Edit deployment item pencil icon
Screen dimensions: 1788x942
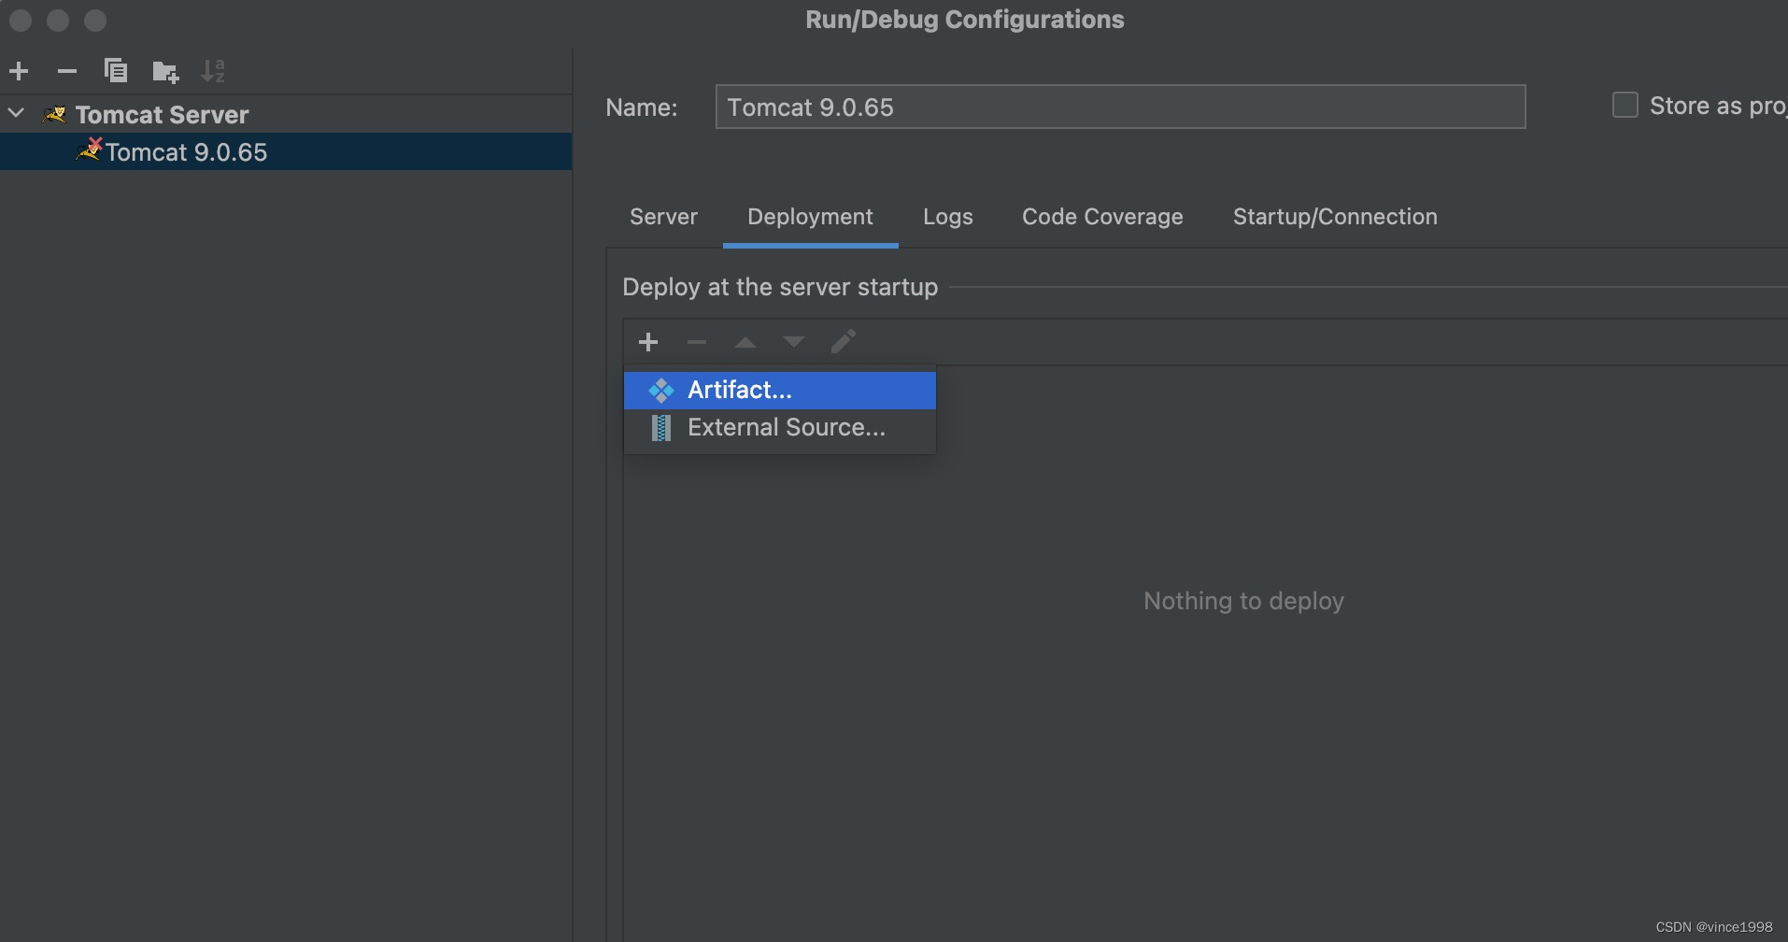coord(843,341)
